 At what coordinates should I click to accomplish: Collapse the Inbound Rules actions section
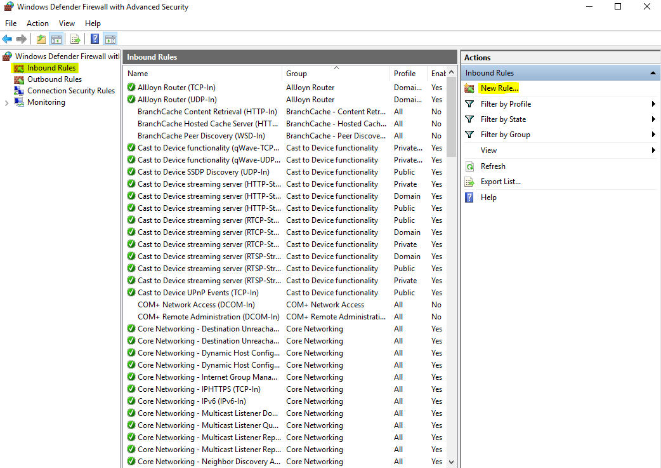point(653,73)
